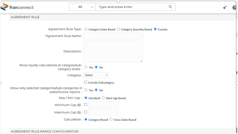Enable the Include Subcategory checkbox
The width and height of the screenshot is (238, 134).
coord(86,82)
